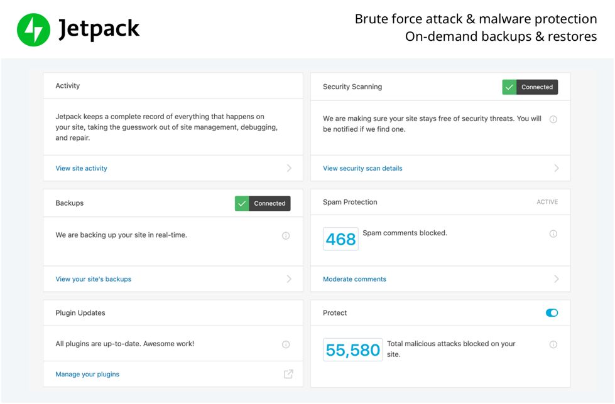Toggle the Protect switch off
615x404 pixels.
tap(552, 313)
